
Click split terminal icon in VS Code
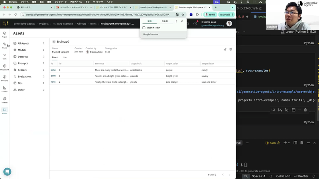pyautogui.click(x=295, y=143)
